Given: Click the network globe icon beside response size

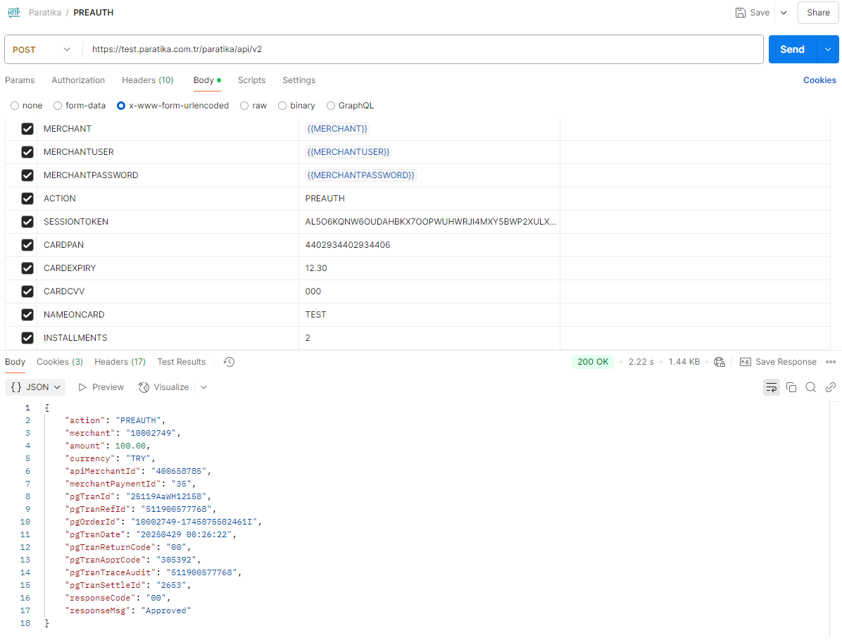Looking at the screenshot, I should point(720,362).
